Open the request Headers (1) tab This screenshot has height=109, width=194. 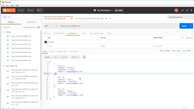pos(73,33)
